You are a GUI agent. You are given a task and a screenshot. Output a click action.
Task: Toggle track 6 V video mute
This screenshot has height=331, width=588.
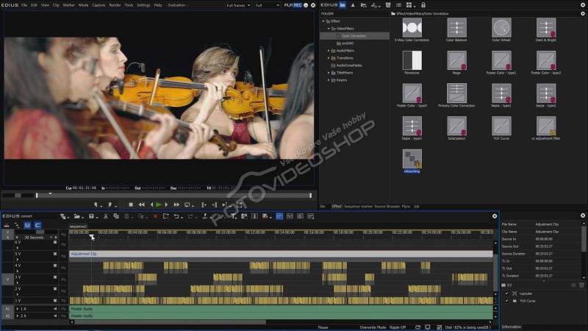pos(55,243)
